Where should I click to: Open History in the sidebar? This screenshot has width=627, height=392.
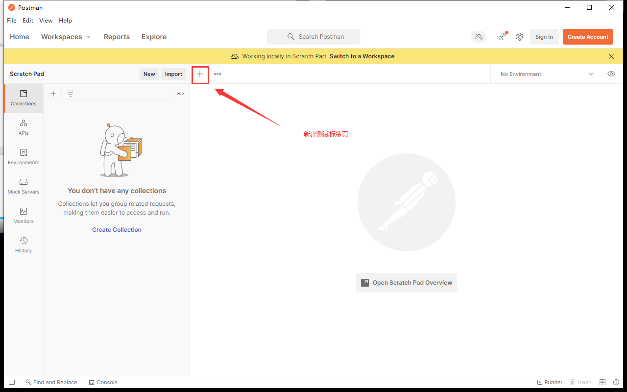tap(24, 245)
